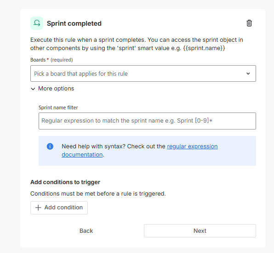This screenshot has width=274, height=253.
Task: Open the regular expression link
Action: [192, 146]
